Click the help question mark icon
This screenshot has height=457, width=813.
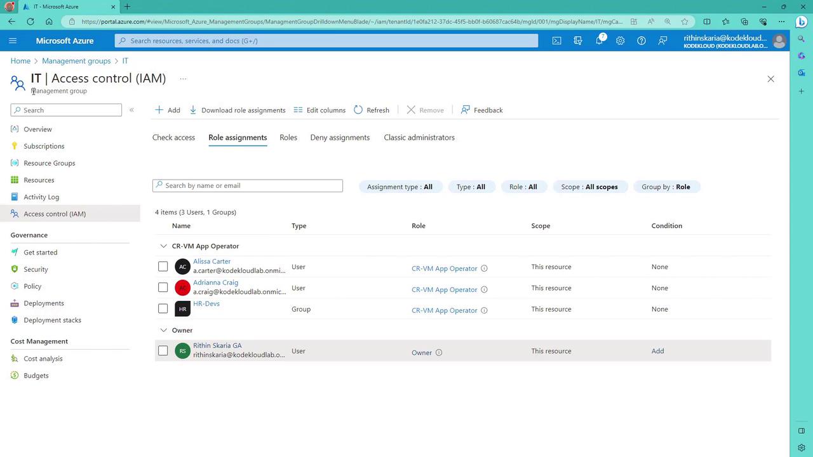(x=642, y=41)
